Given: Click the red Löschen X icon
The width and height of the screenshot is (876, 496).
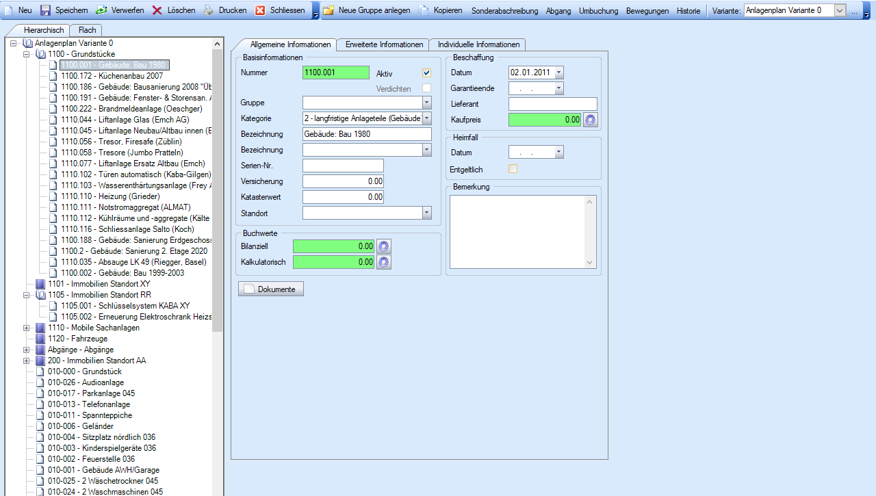Looking at the screenshot, I should click(x=157, y=10).
